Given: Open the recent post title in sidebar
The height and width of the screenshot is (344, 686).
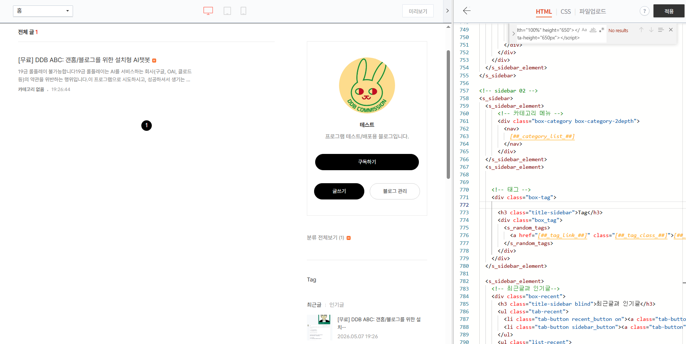Looking at the screenshot, I should pos(379,323).
